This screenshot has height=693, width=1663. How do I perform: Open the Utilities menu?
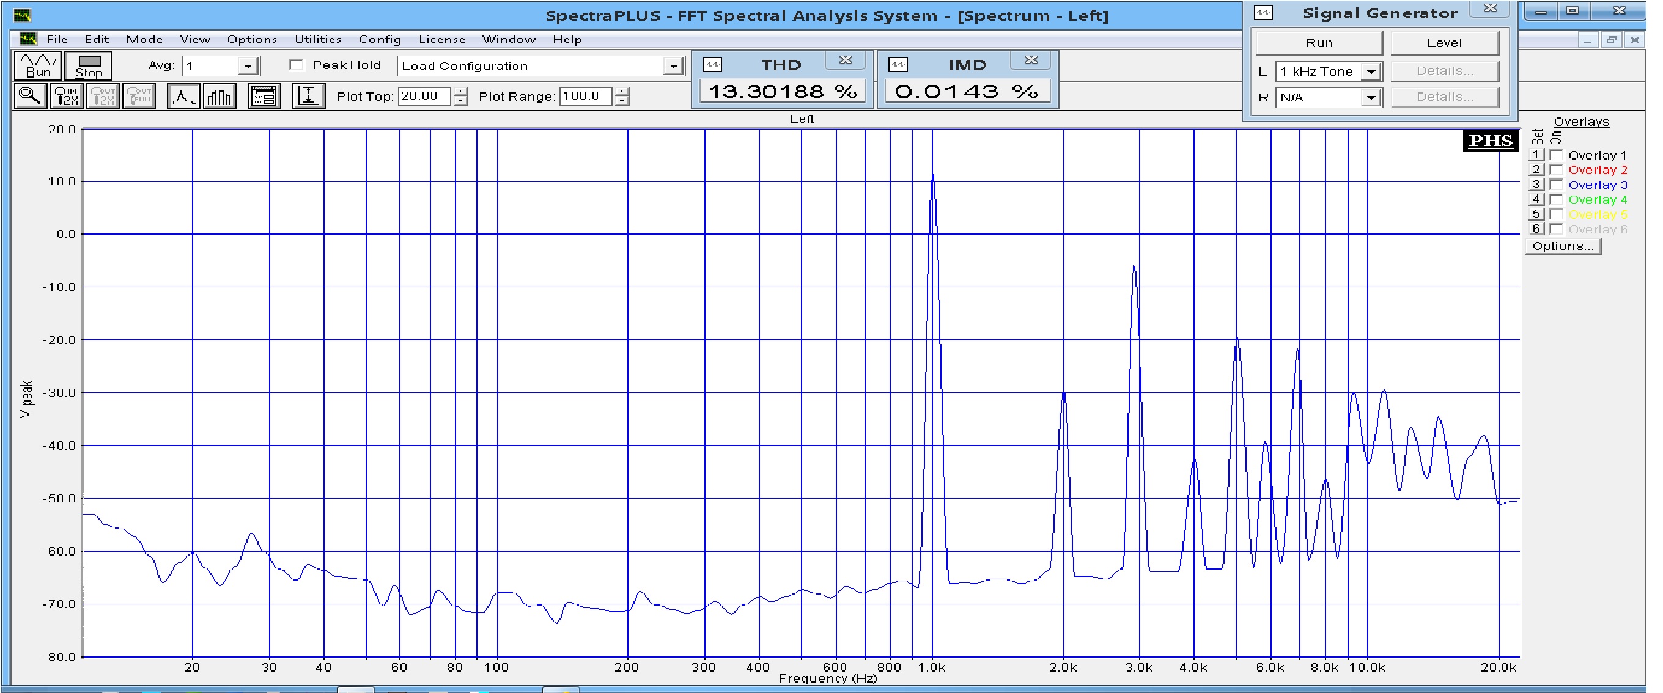(318, 39)
